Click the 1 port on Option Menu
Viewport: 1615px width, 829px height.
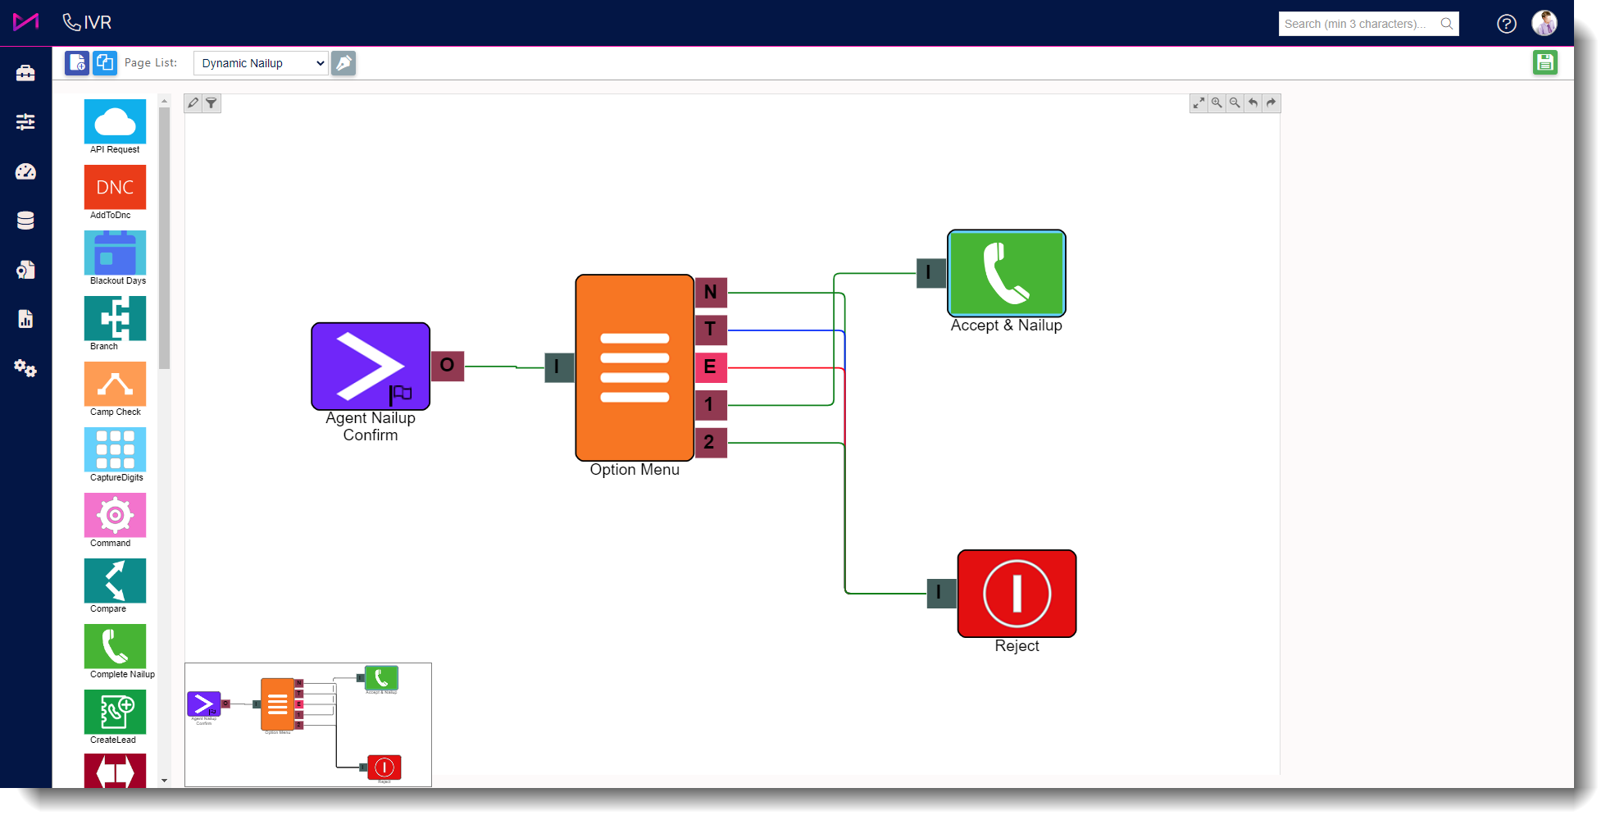pyautogui.click(x=711, y=405)
